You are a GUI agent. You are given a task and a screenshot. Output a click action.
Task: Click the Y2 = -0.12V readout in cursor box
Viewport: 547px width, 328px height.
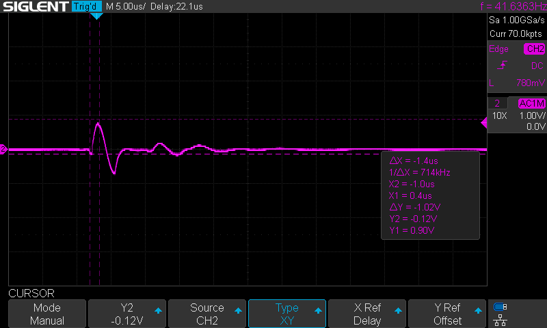pyautogui.click(x=413, y=219)
